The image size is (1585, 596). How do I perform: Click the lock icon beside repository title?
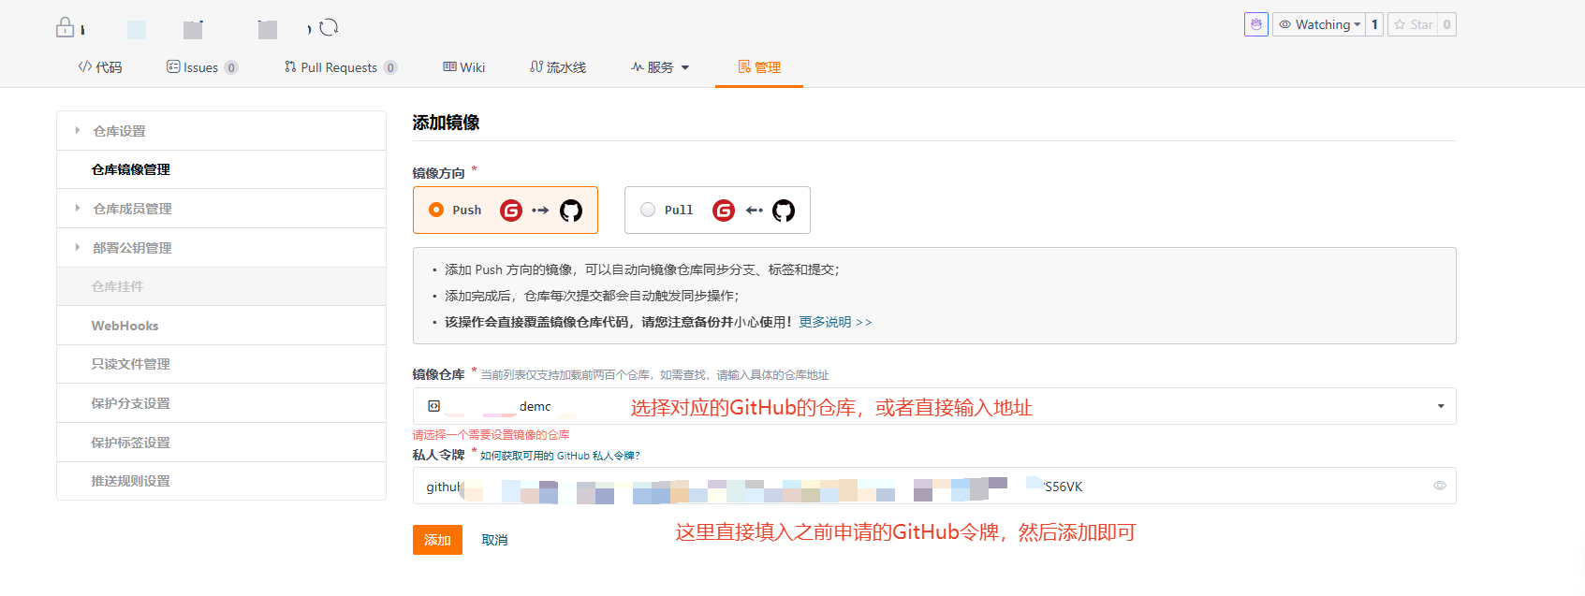[65, 27]
